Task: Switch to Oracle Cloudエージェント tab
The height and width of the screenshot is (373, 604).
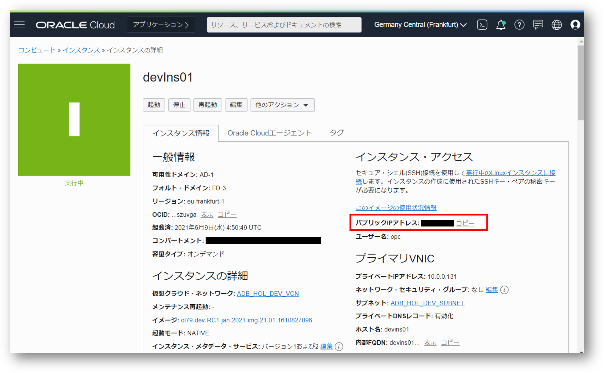Action: click(269, 133)
